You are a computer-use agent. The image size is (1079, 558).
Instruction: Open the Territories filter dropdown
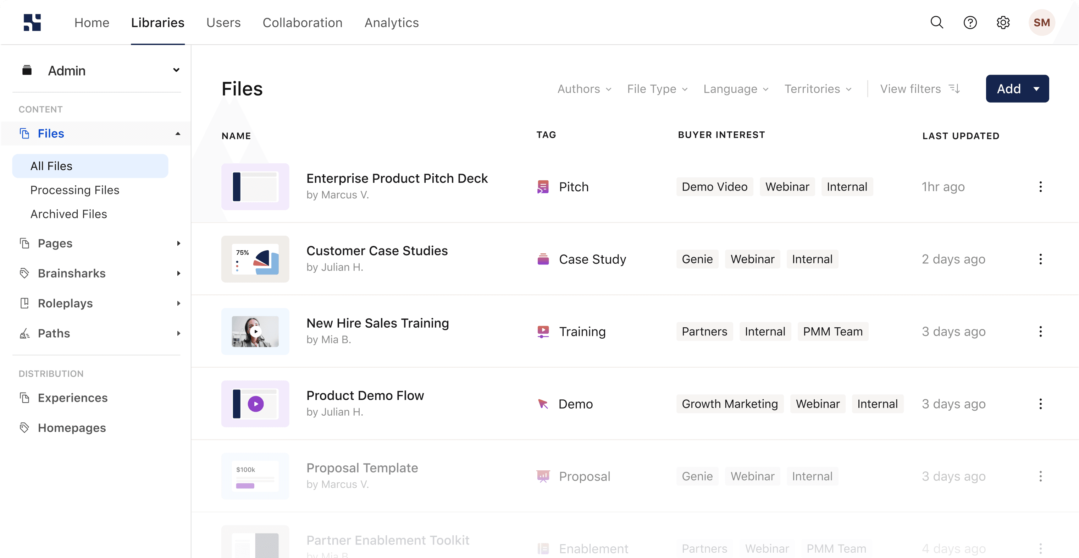[x=818, y=89]
